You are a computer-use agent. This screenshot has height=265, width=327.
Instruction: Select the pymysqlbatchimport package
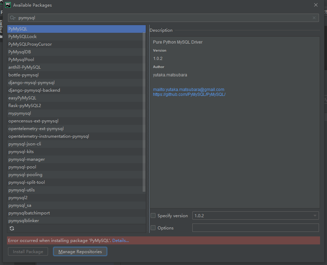coord(76,213)
